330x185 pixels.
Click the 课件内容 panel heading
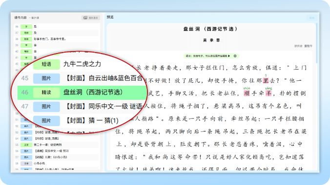21,18
